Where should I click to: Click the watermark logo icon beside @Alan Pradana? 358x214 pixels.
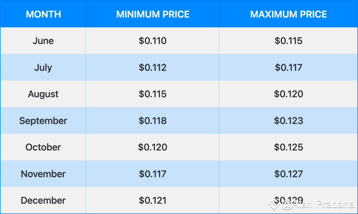tap(274, 204)
